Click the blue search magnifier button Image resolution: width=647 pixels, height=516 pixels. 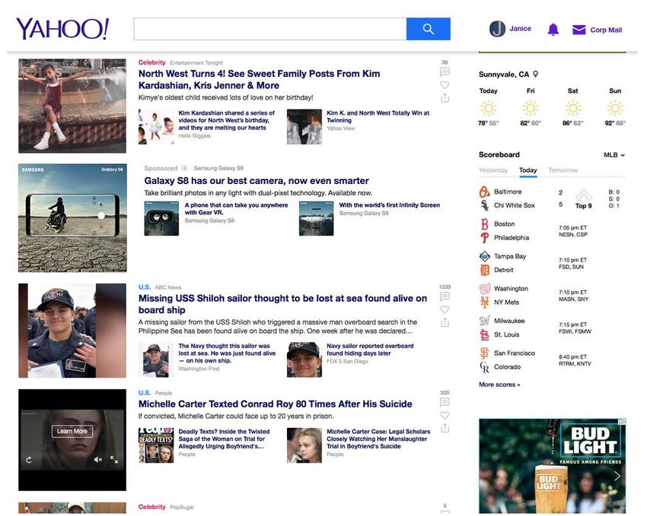428,29
